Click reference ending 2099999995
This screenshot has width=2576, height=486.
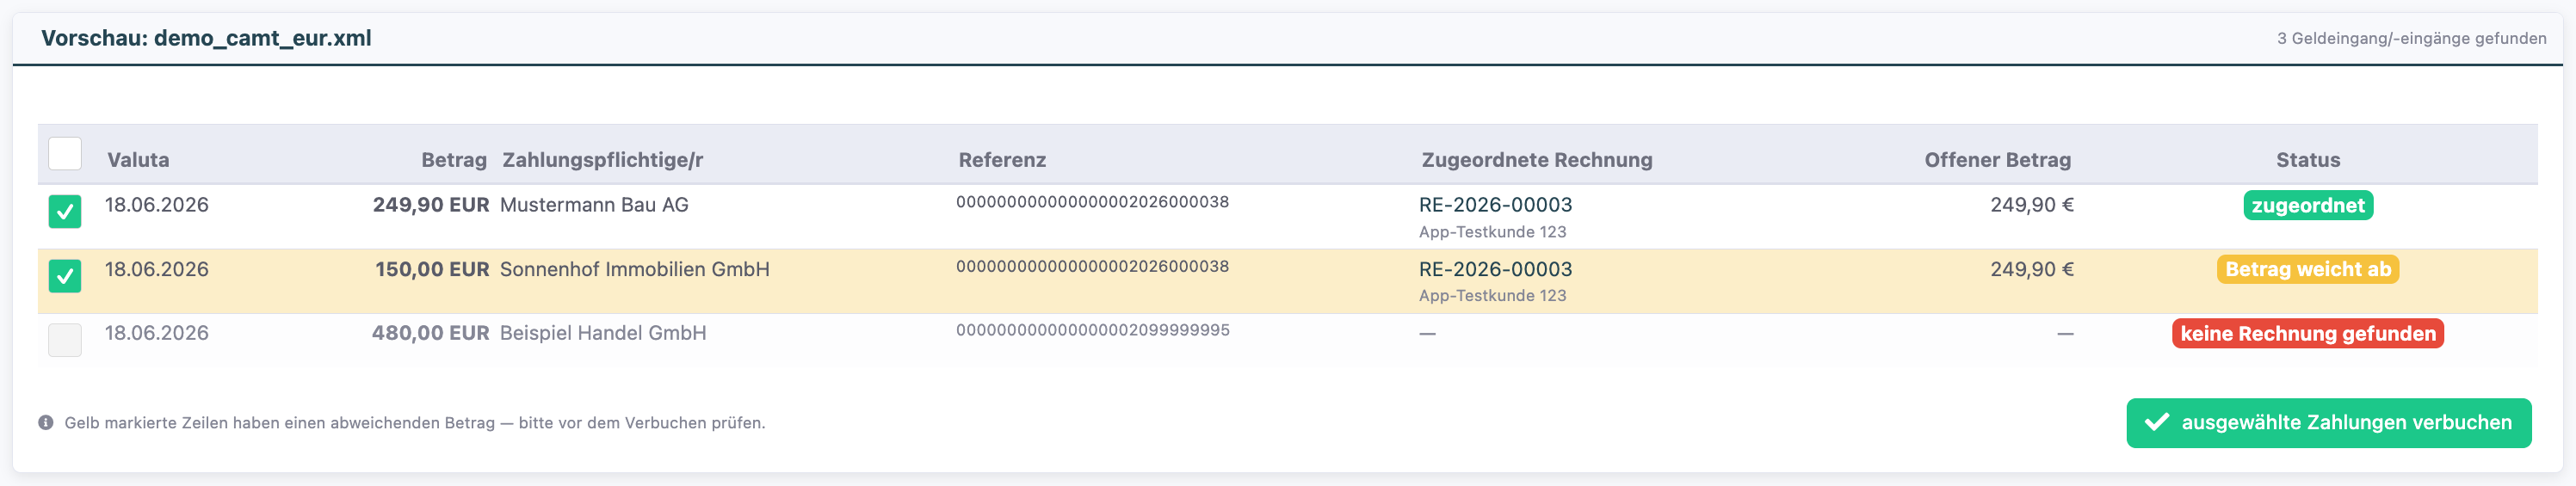[x=1093, y=330]
